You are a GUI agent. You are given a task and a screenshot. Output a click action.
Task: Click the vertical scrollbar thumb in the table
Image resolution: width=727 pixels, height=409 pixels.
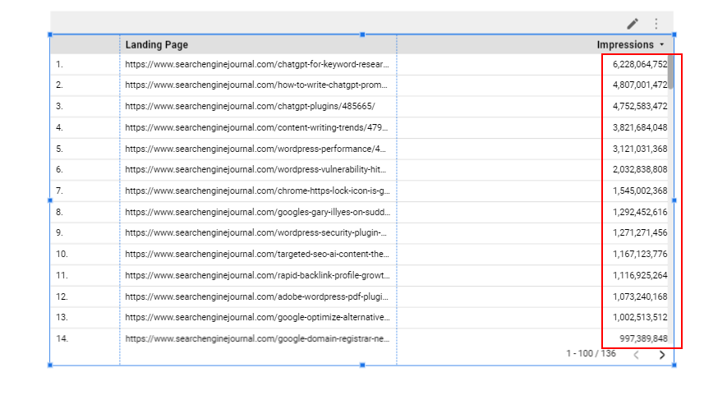coord(670,71)
